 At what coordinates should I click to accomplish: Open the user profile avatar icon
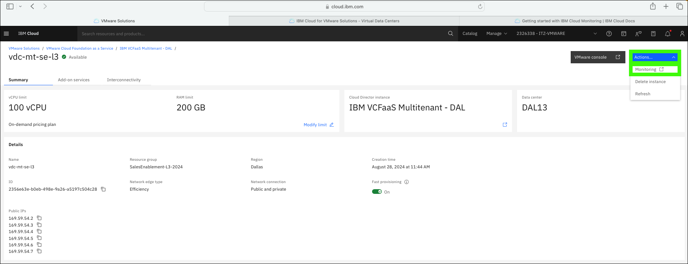682,33
